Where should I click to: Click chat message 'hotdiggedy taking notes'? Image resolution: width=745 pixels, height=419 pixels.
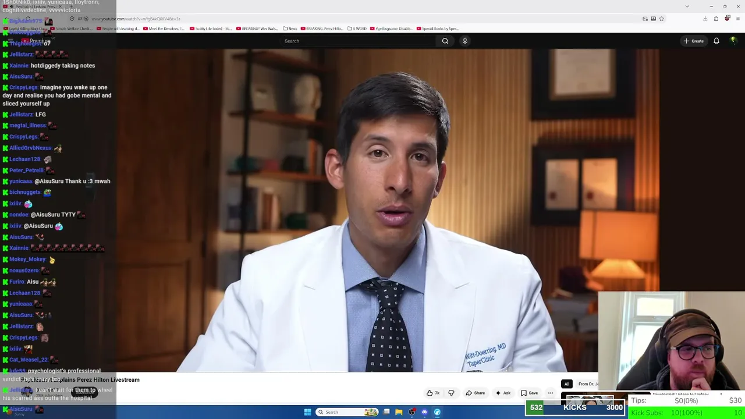click(x=63, y=66)
